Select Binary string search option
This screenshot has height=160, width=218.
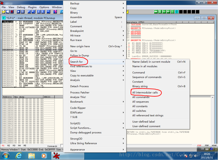pyautogui.click(x=140, y=86)
